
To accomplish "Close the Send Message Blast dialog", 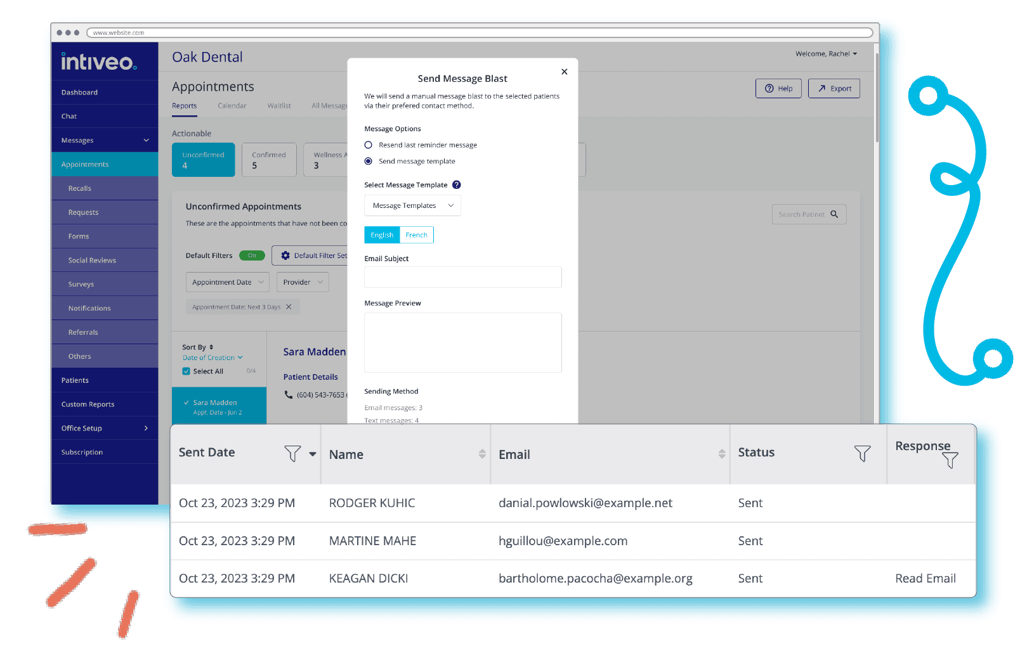I will 564,72.
